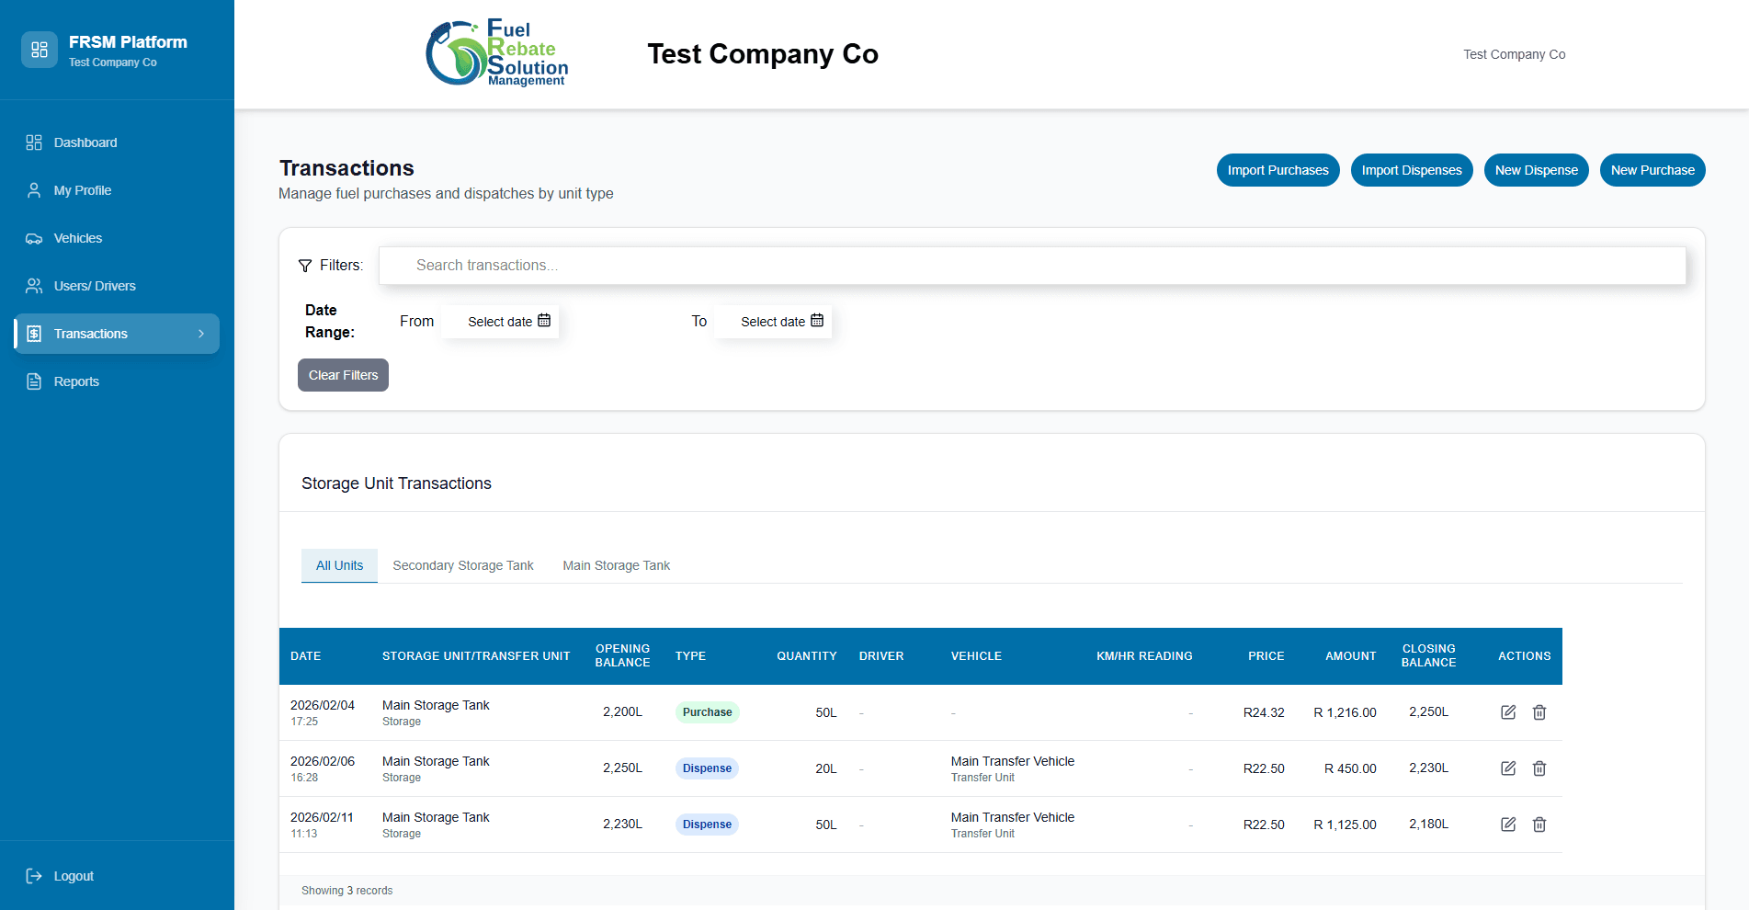This screenshot has height=910, width=1749.
Task: Click the Fuel Rebate Solution logo
Action: tap(497, 53)
